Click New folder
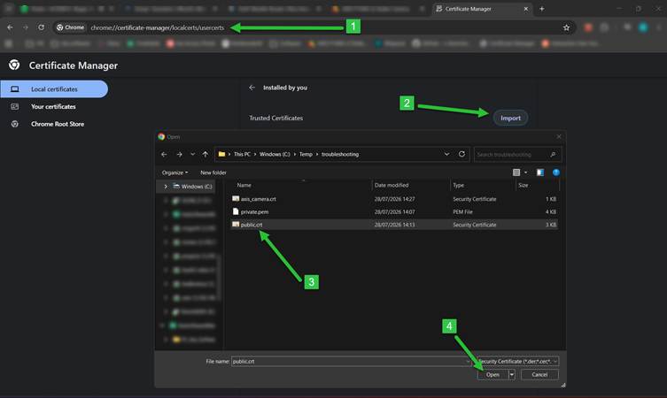Image resolution: width=667 pixels, height=398 pixels. click(213, 172)
